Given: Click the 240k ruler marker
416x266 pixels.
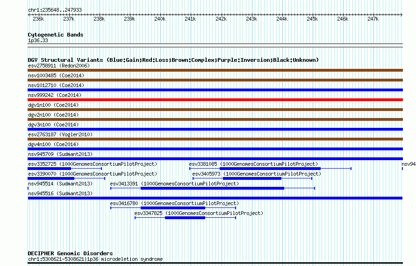Looking at the screenshot, I should pos(160,19).
